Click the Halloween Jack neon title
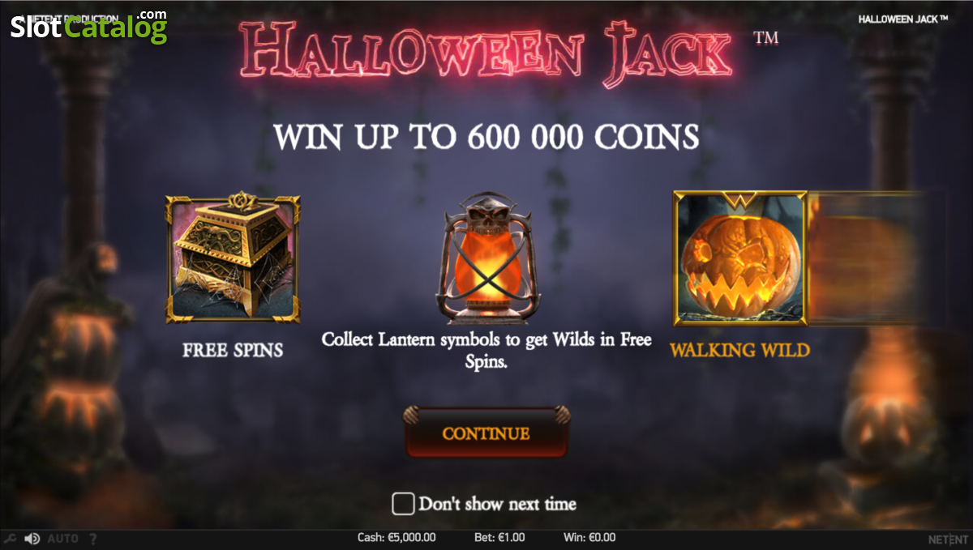Image resolution: width=973 pixels, height=550 pixels. (486, 53)
